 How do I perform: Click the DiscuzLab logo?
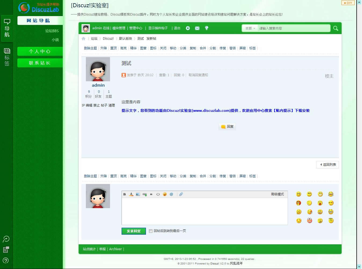click(39, 7)
